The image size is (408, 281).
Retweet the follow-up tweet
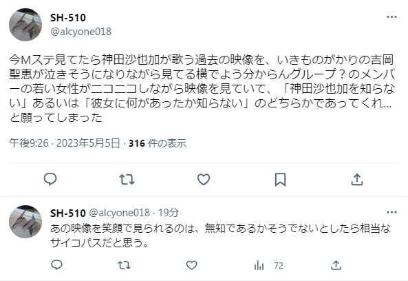pyautogui.click(x=124, y=265)
